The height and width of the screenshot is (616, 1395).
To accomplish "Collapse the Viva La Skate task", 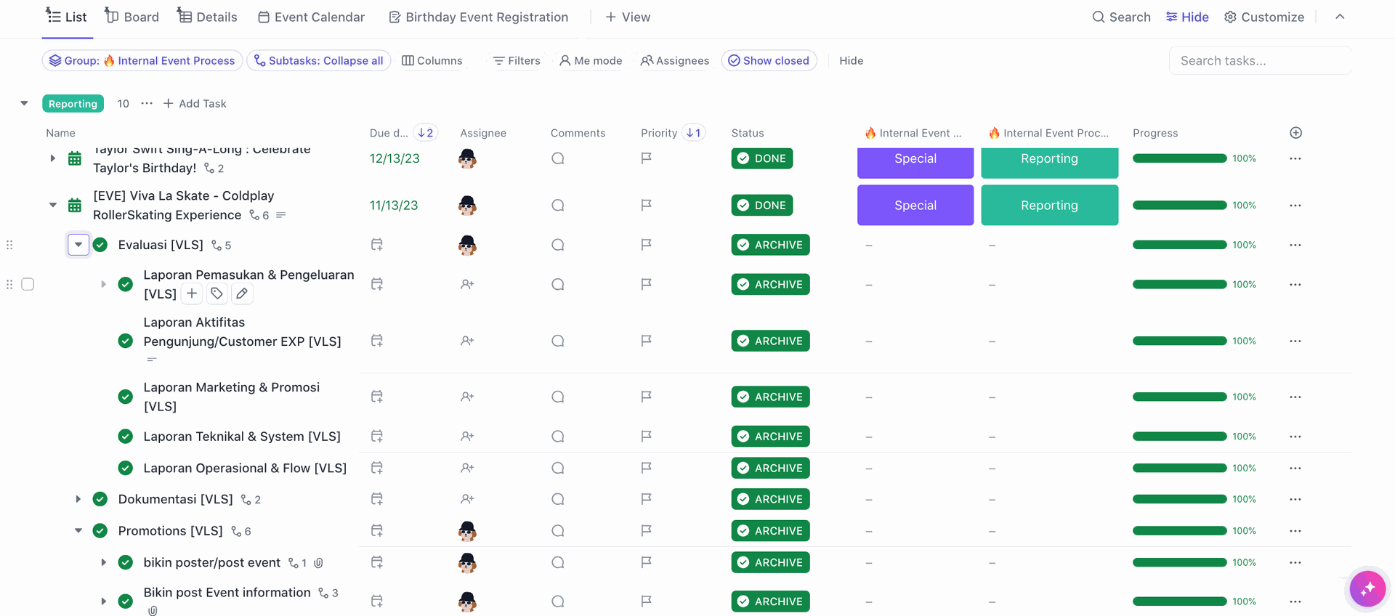I will 52,206.
